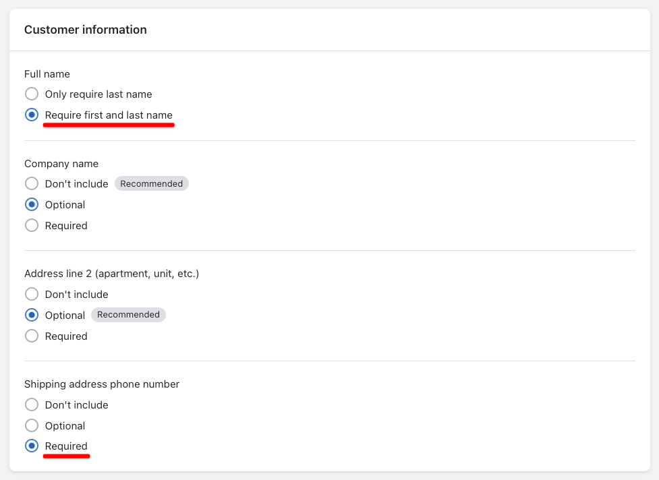The width and height of the screenshot is (659, 480).
Task: Select 'Don't include' for Address line 2
Action: tap(32, 294)
